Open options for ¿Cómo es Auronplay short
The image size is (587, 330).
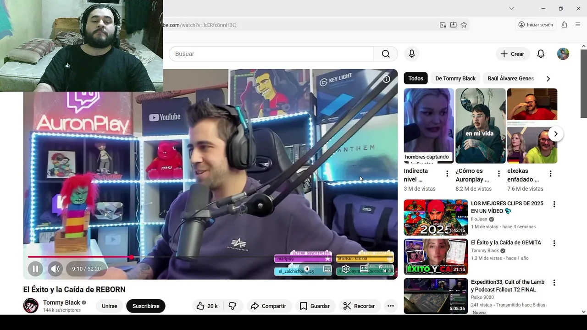[499, 174]
